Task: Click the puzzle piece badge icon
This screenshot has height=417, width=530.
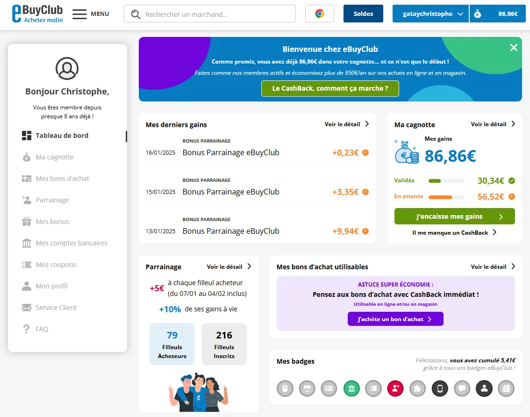Action: (418, 388)
